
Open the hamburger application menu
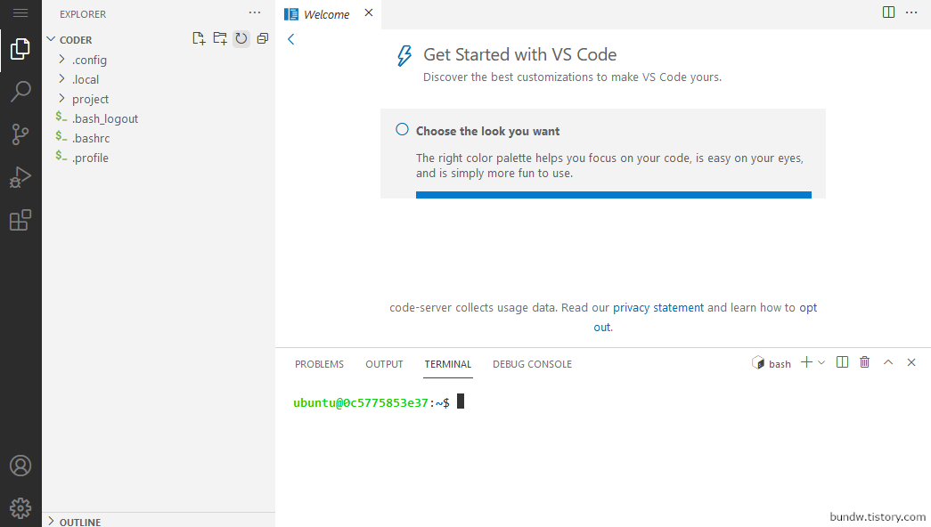coord(20,13)
